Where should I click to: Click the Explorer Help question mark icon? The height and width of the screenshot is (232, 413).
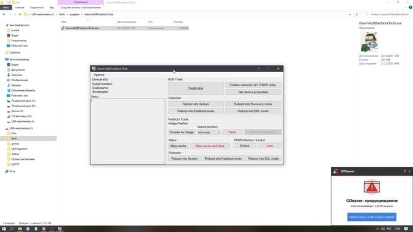click(x=410, y=8)
